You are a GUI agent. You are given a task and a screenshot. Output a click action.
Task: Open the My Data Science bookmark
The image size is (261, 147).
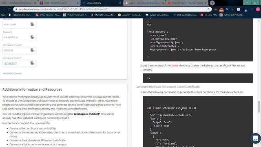pos(103,15)
